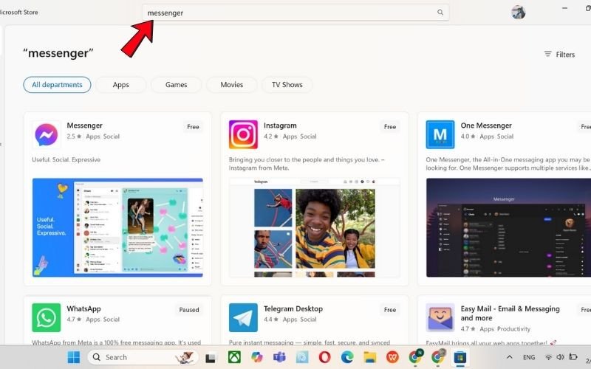The height and width of the screenshot is (369, 591).
Task: Click the Free button on Instagram
Action: [390, 127]
